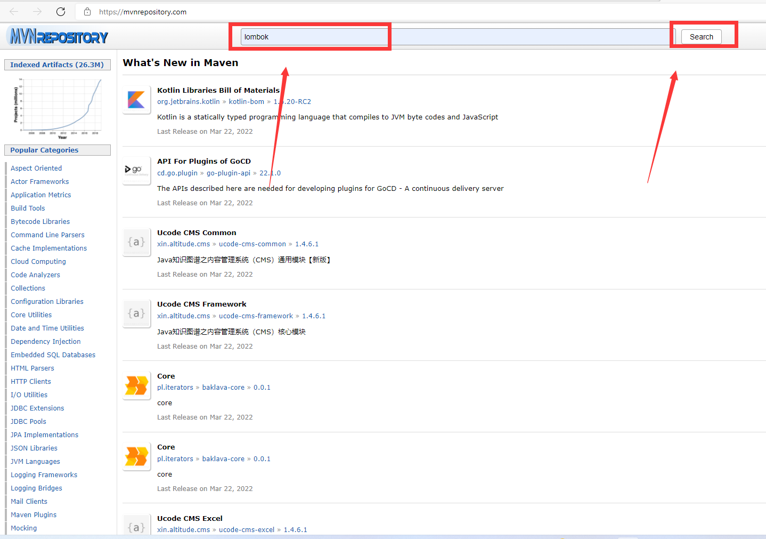Open Bytecode Libraries category
766x539 pixels.
coord(40,221)
